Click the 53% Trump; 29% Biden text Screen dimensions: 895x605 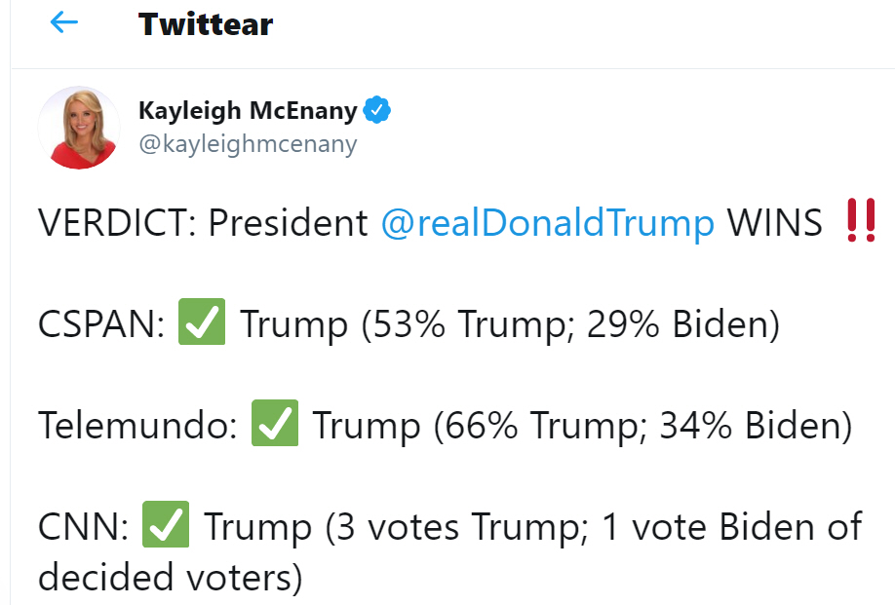pyautogui.click(x=570, y=325)
